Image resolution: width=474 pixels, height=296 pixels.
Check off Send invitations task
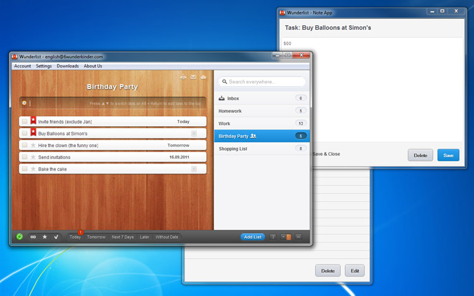pyautogui.click(x=25, y=157)
